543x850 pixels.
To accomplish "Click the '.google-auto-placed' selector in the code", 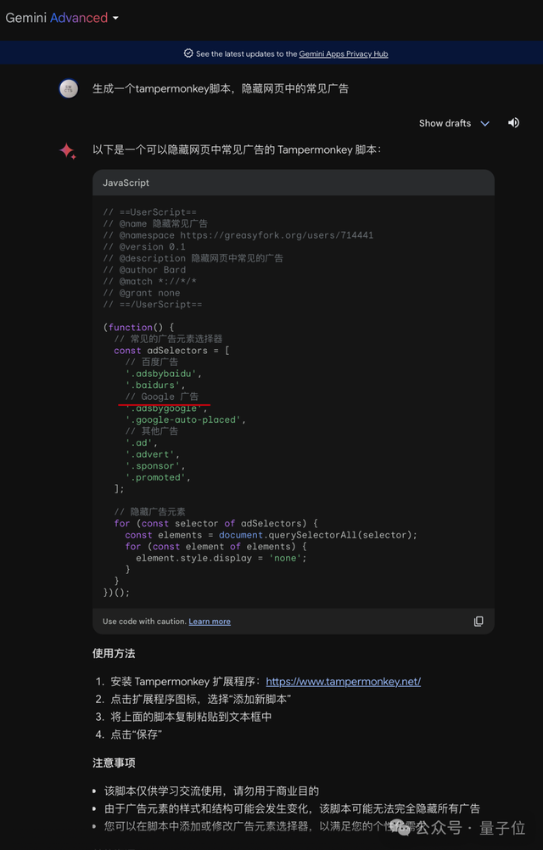I will click(x=185, y=419).
